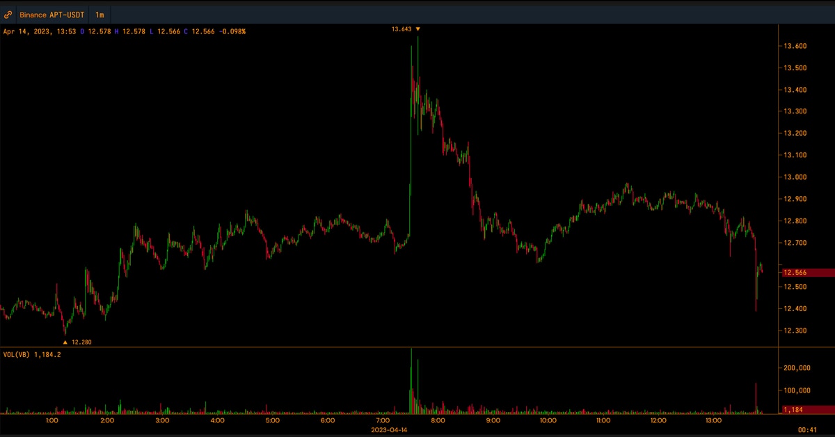Click 200,000 on the volume axis
Image resolution: width=835 pixels, height=437 pixels.
[x=797, y=368]
